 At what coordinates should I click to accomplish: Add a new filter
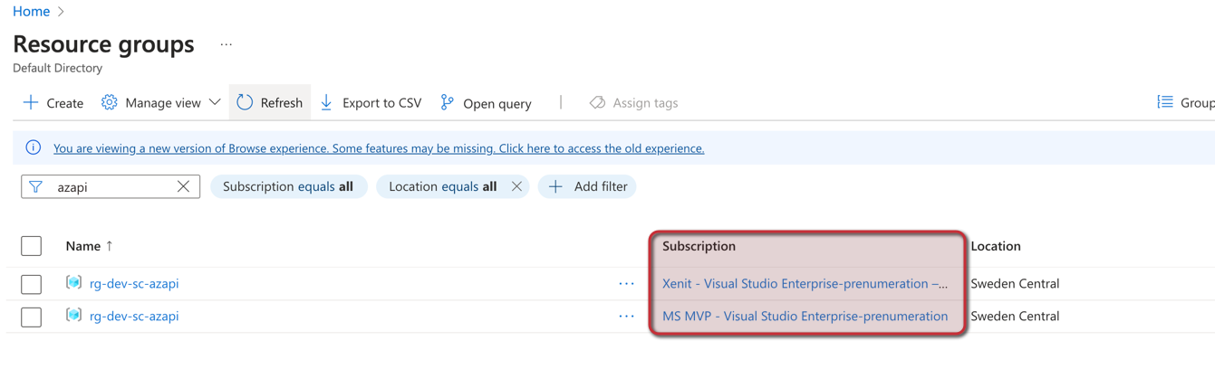(587, 187)
